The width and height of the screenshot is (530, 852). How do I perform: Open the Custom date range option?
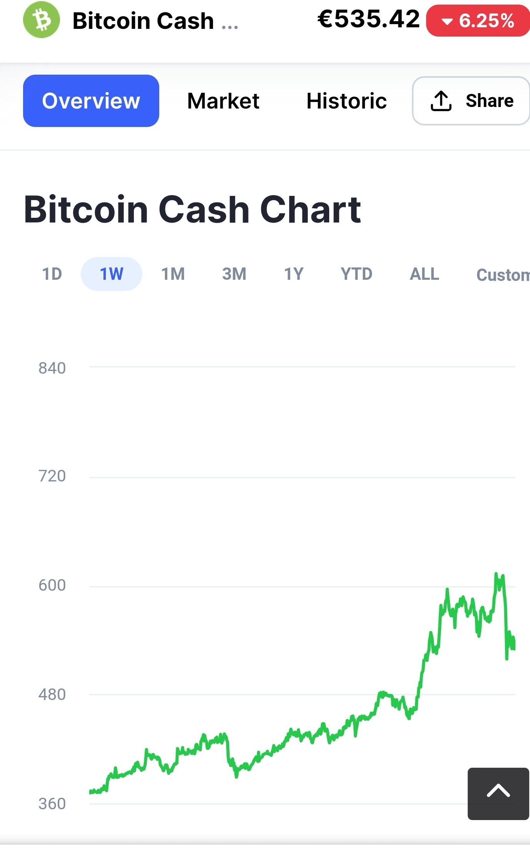pyautogui.click(x=503, y=275)
